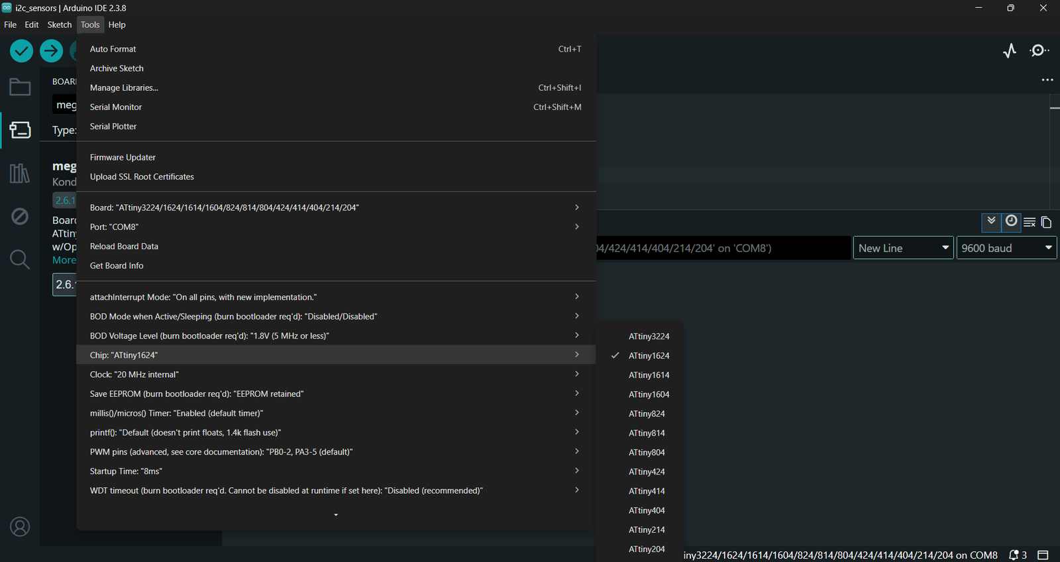The width and height of the screenshot is (1060, 562).
Task: Expand Clock "20 MHz internal" submenu
Action: (336, 374)
